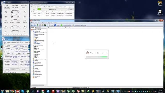
Task: Open the Справка menu in AIDA64
Action: pos(55,23)
